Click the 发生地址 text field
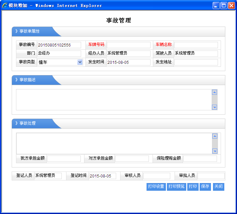237x214 pixels. tap(196, 62)
